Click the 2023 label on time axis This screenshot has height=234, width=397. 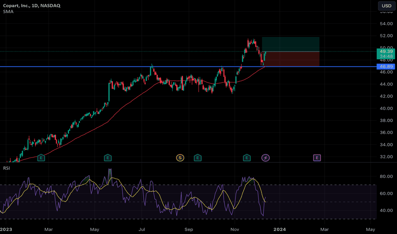point(6,229)
